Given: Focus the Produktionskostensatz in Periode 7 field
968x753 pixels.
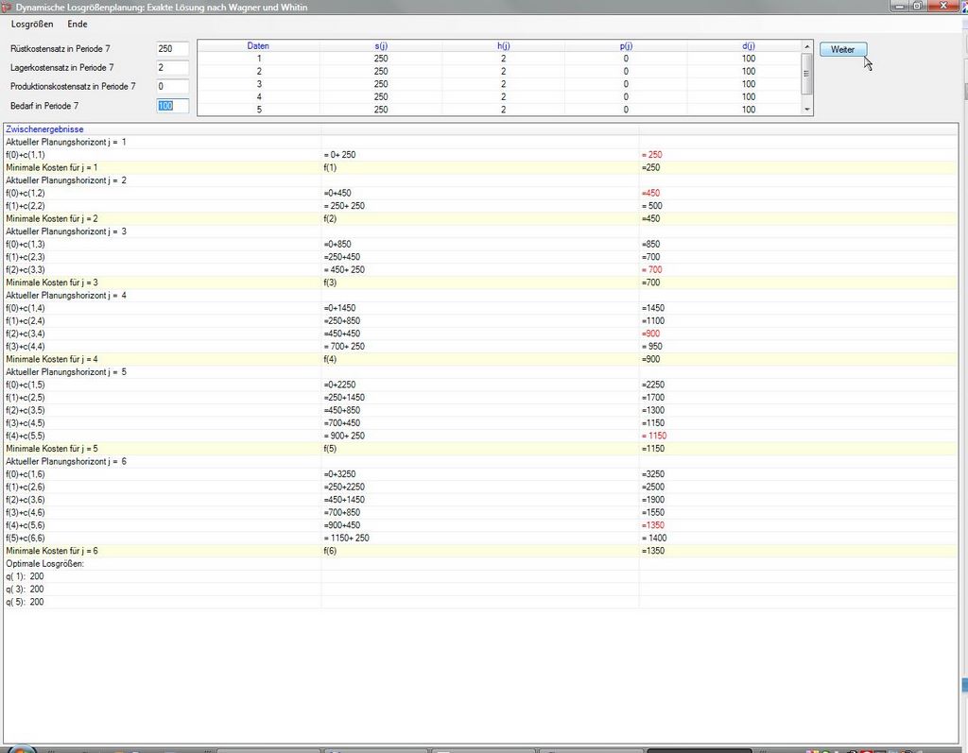Looking at the screenshot, I should tap(172, 86).
